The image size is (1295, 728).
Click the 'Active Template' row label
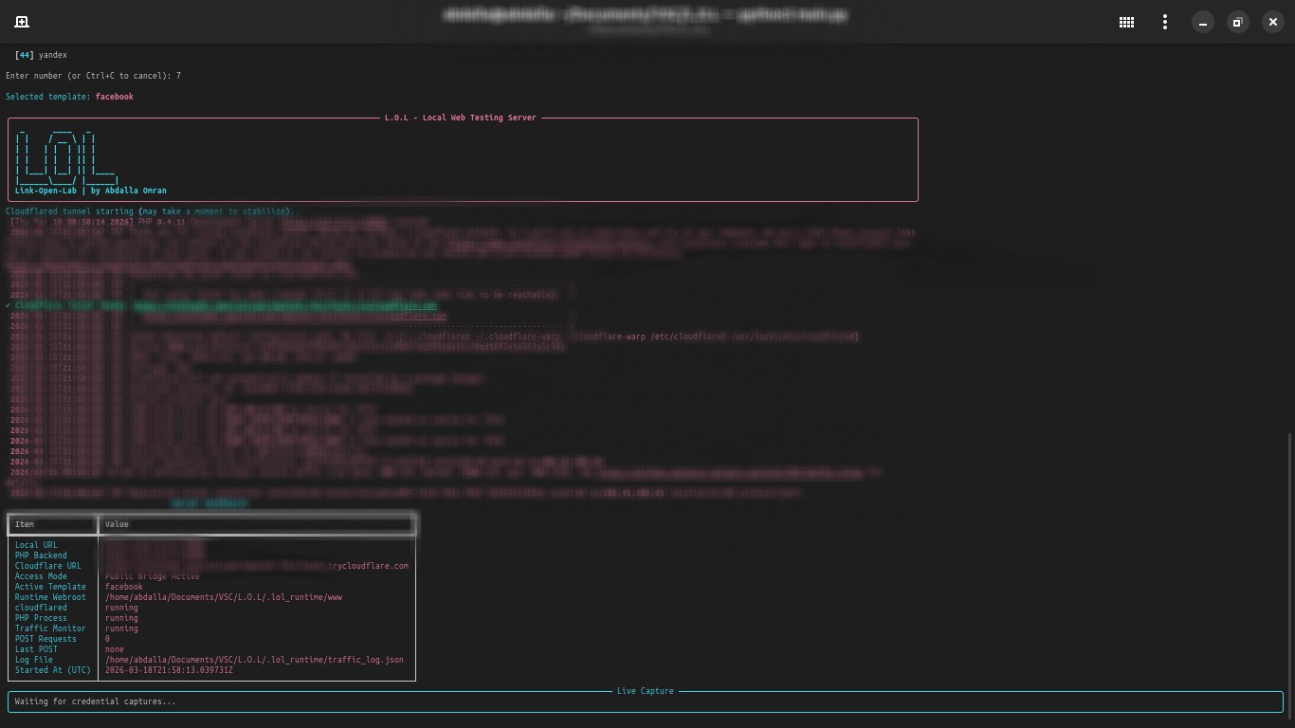tap(50, 587)
